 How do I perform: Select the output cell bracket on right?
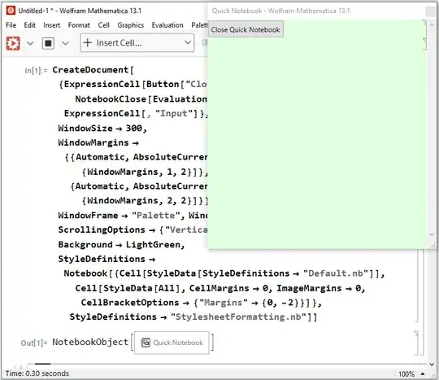coord(416,343)
